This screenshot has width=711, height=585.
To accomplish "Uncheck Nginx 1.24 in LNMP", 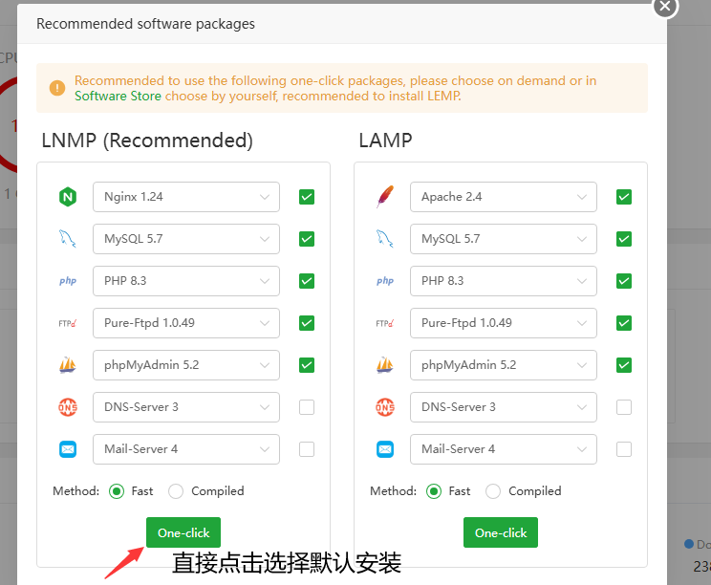I will coord(307,197).
